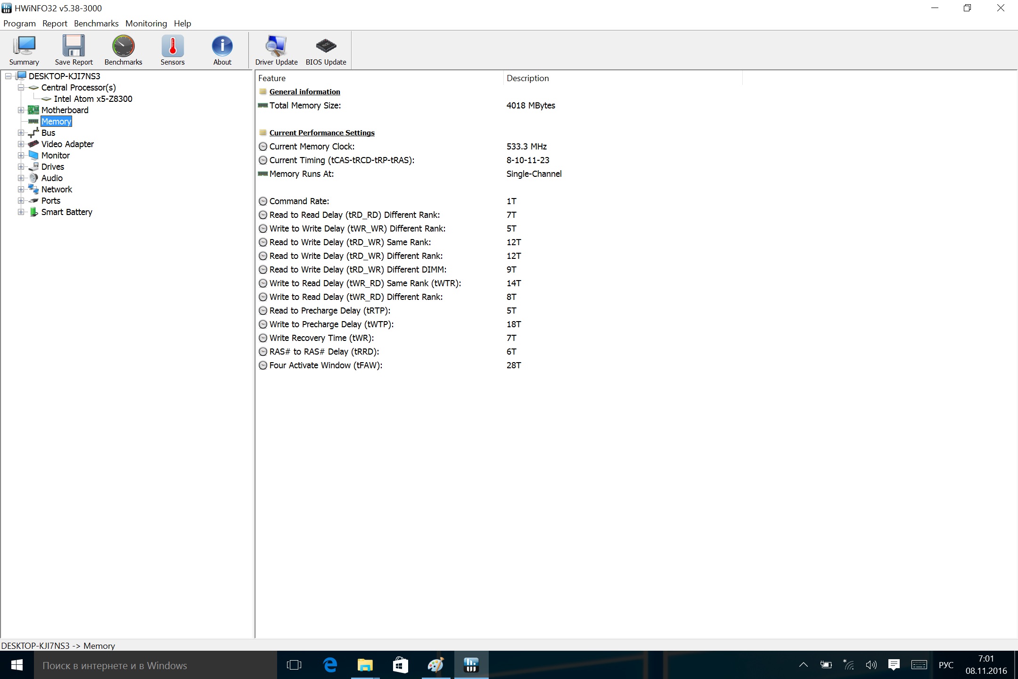Click the Save Report floppy icon
The height and width of the screenshot is (679, 1018).
coord(74,50)
